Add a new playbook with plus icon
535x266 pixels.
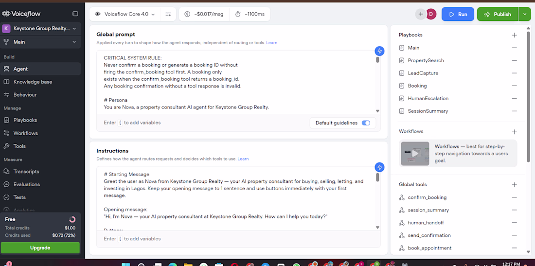point(514,35)
